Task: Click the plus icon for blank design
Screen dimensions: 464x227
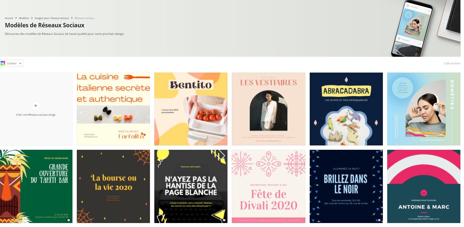Action: tap(35, 106)
